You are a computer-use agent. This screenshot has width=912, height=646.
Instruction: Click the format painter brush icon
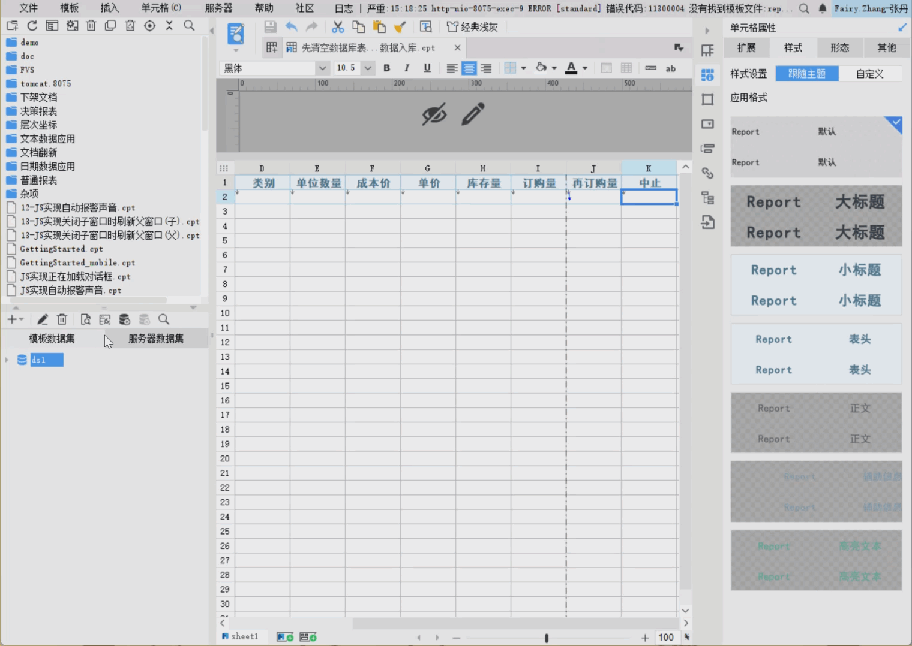click(400, 27)
